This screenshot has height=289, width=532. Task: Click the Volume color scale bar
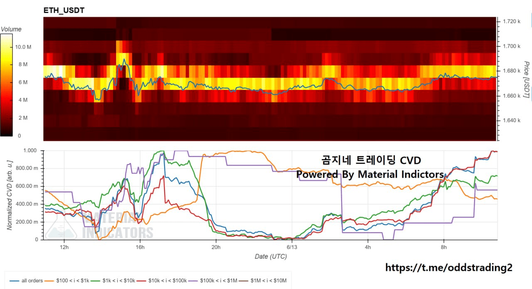[x=6, y=85]
